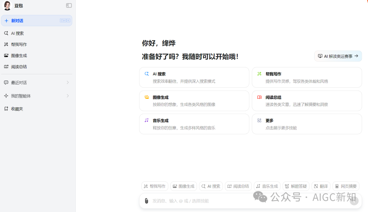This screenshot has height=212, width=368.
Task: Click the orange image icon on 图像生成 card
Action: coord(147,97)
